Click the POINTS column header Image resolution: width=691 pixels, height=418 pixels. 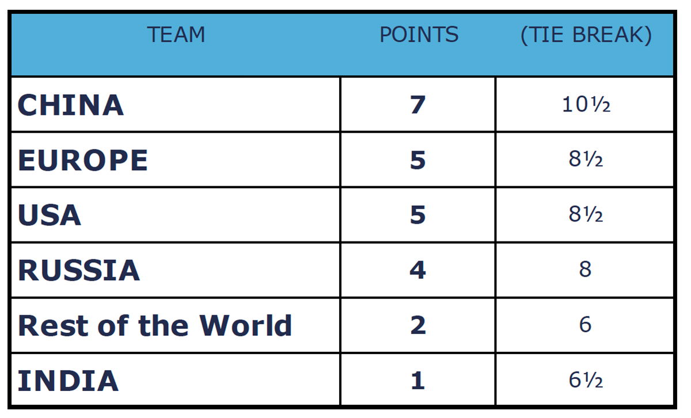pos(419,36)
